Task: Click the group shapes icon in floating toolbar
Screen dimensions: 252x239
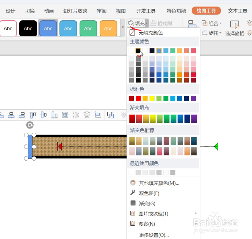Action: (x=111, y=115)
